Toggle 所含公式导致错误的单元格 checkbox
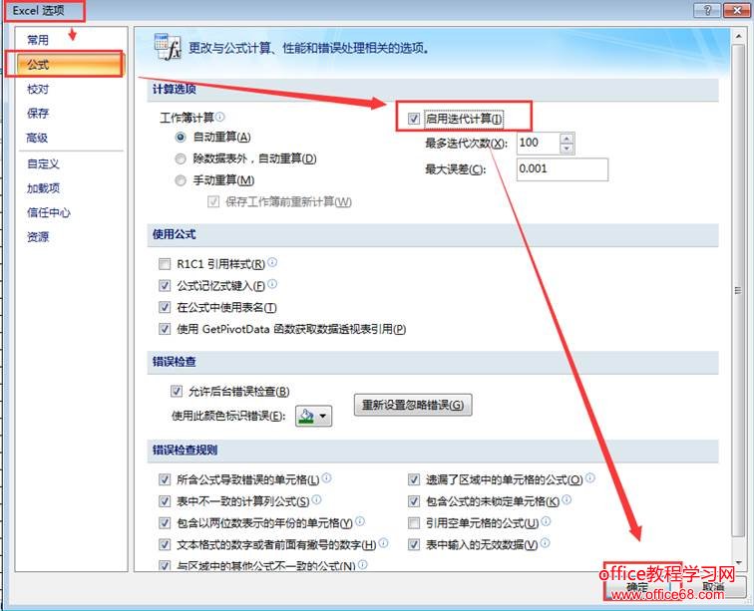 click(x=165, y=479)
